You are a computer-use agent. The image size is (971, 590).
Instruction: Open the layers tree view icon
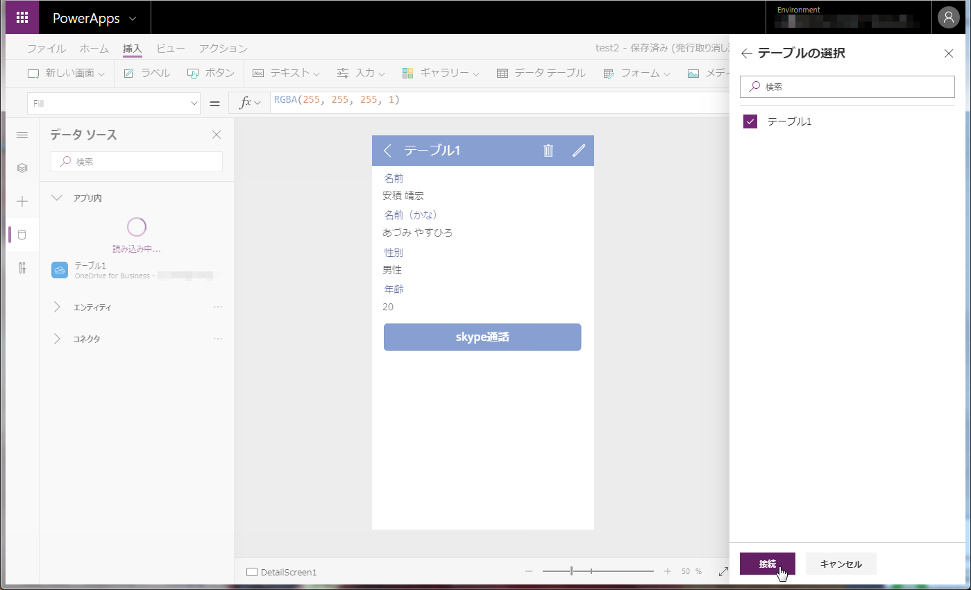point(22,168)
